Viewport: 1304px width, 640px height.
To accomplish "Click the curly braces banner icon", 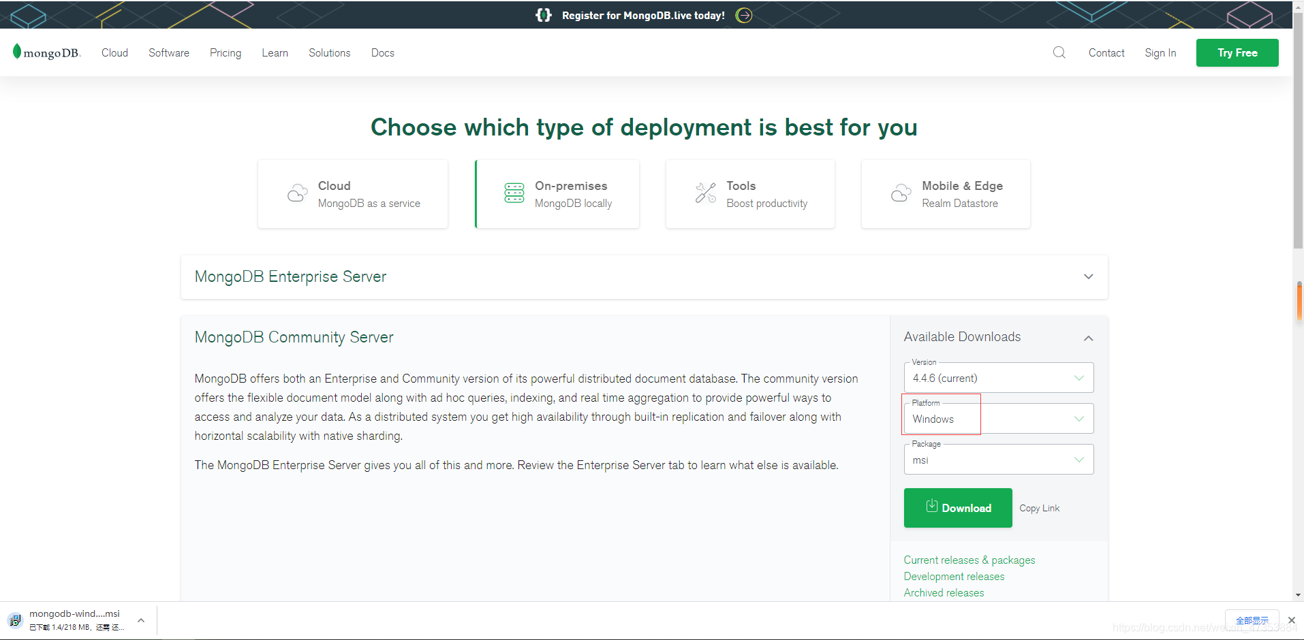I will (544, 15).
